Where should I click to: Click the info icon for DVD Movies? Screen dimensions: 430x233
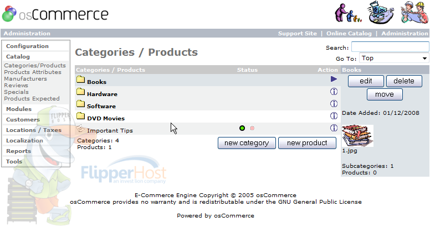coord(334,116)
